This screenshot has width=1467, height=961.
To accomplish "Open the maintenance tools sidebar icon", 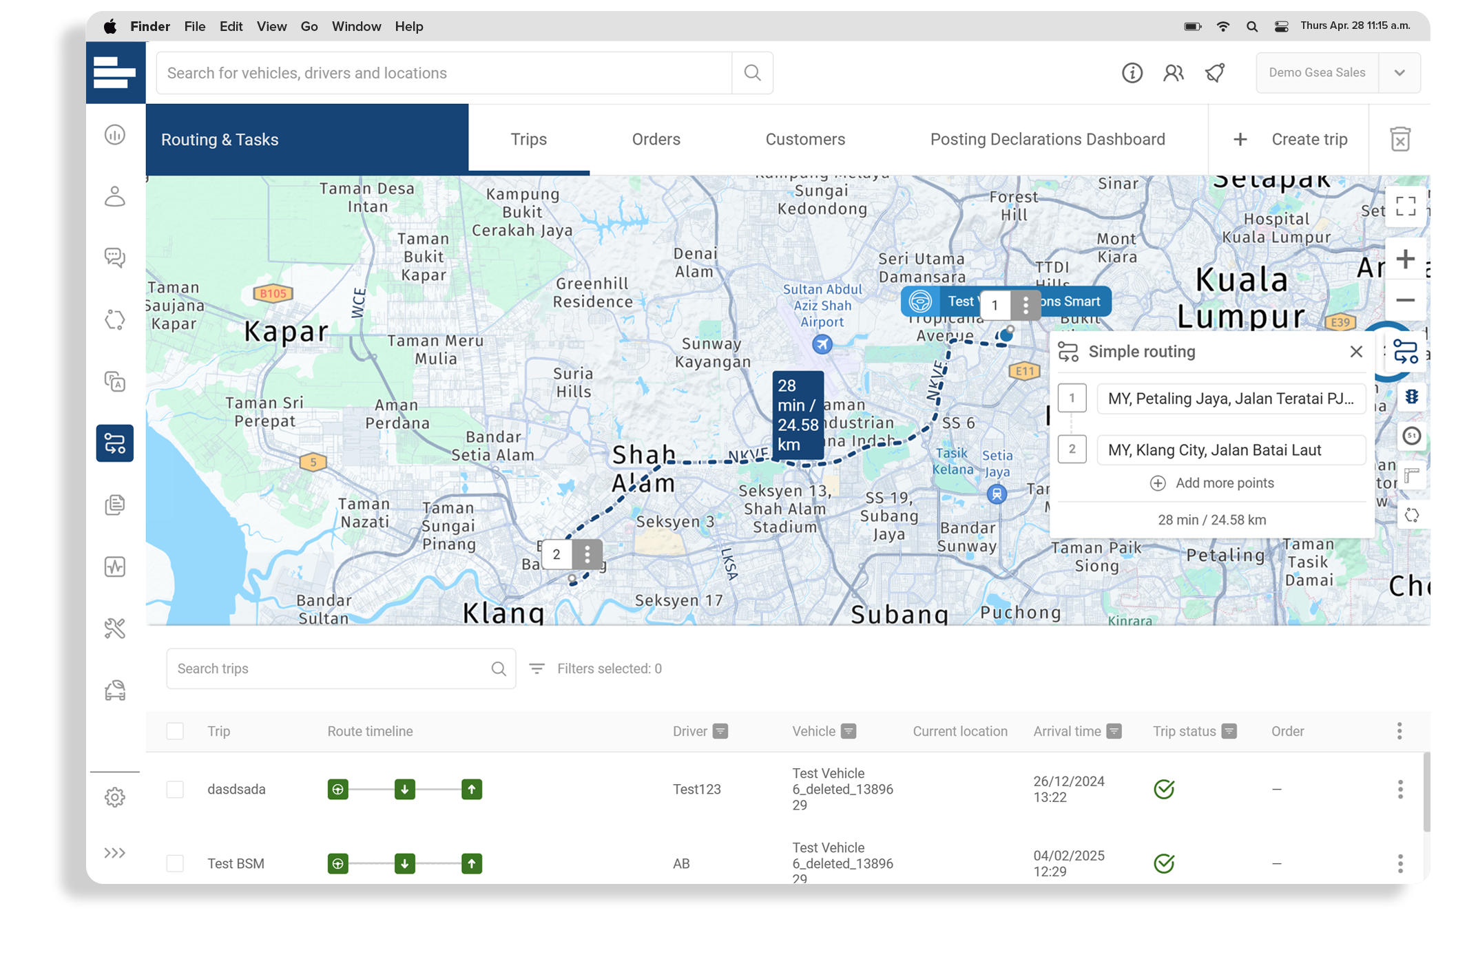I will [x=115, y=628].
